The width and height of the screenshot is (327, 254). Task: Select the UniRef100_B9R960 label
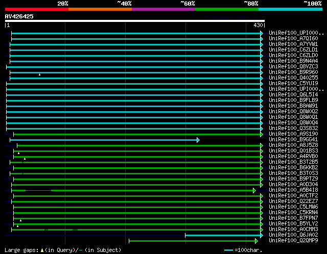click(x=293, y=72)
